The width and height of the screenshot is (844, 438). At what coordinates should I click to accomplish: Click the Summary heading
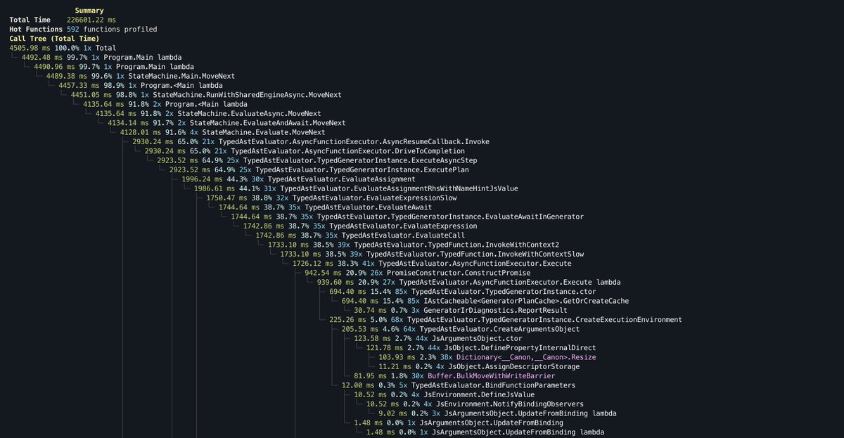click(89, 11)
